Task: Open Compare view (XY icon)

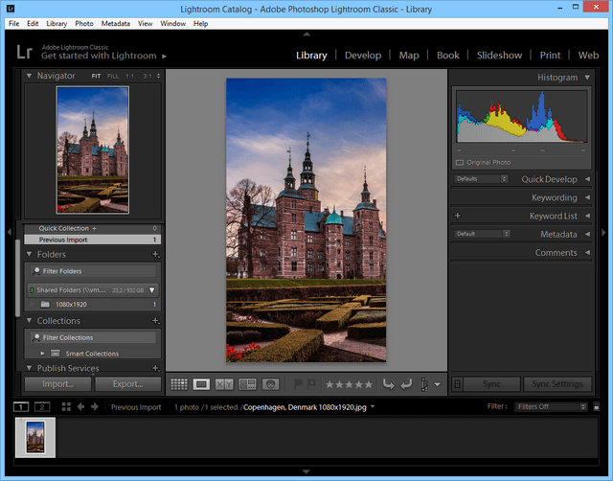Action: tap(225, 384)
